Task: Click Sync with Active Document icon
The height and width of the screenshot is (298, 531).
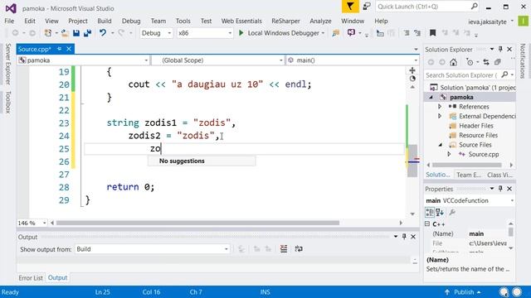Action: click(x=486, y=62)
